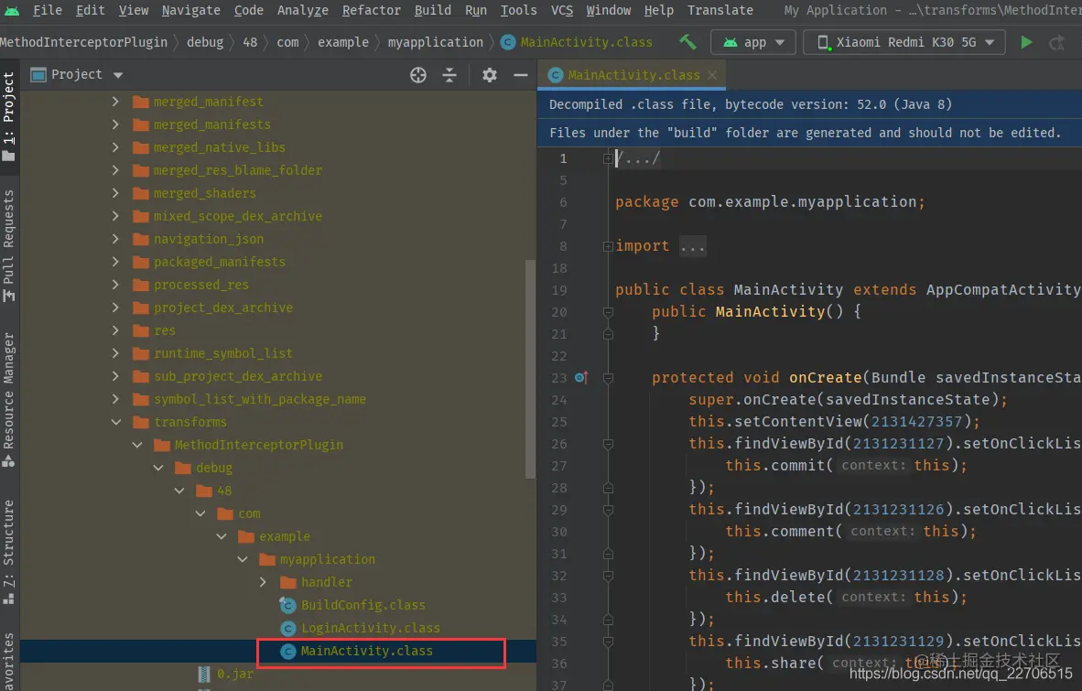This screenshot has height=691, width=1082.
Task: Open the Window menu
Action: click(x=608, y=10)
